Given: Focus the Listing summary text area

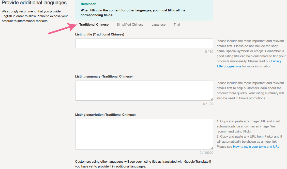Looking at the screenshot, I should 144,90.
